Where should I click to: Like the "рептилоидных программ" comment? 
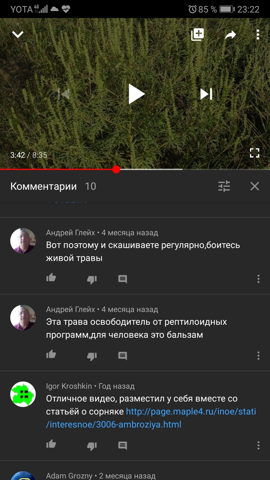tap(51, 354)
